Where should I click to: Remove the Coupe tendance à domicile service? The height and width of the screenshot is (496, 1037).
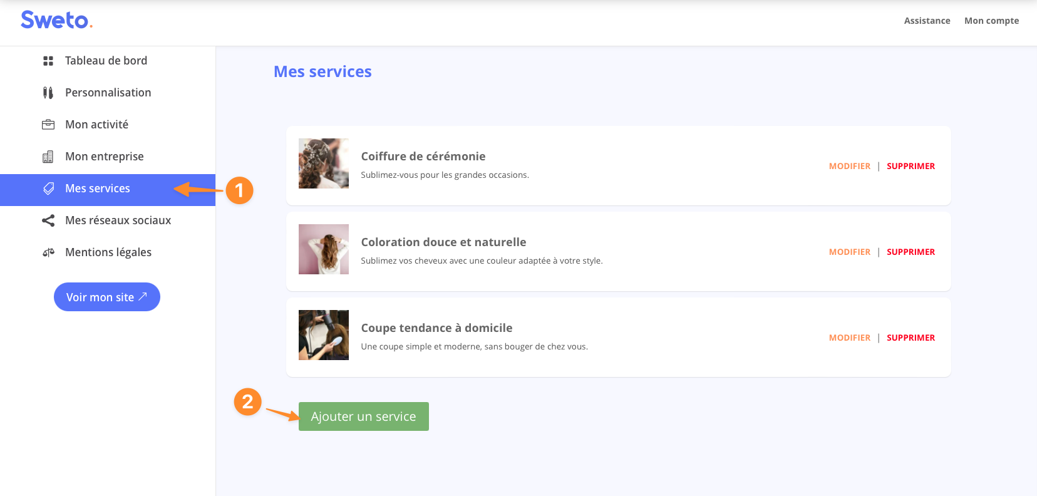click(911, 338)
